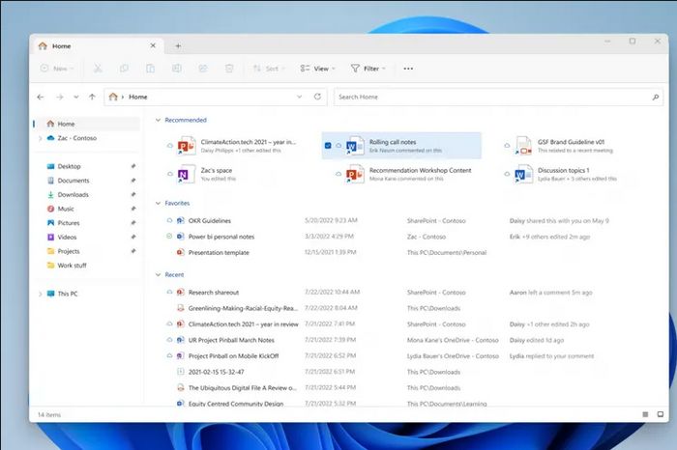Viewport: 677px width, 450px height.
Task: Add a new tab with plus button
Action: click(x=178, y=45)
